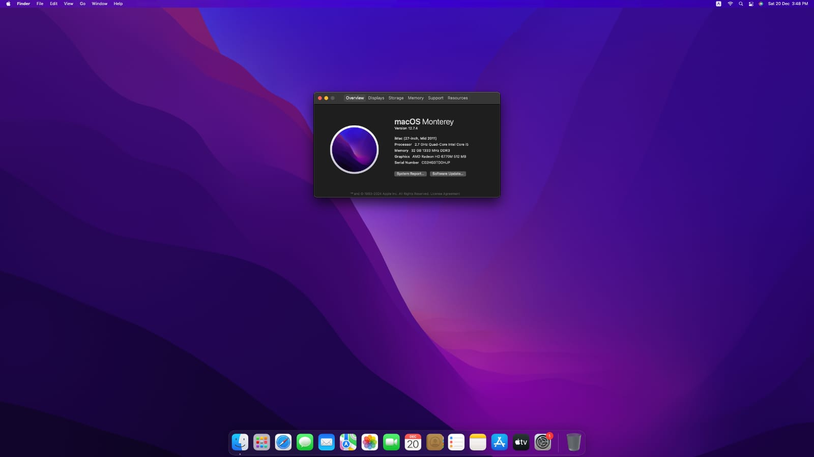Open the Messages app in the Dock
This screenshot has width=814, height=457.
[x=305, y=442]
